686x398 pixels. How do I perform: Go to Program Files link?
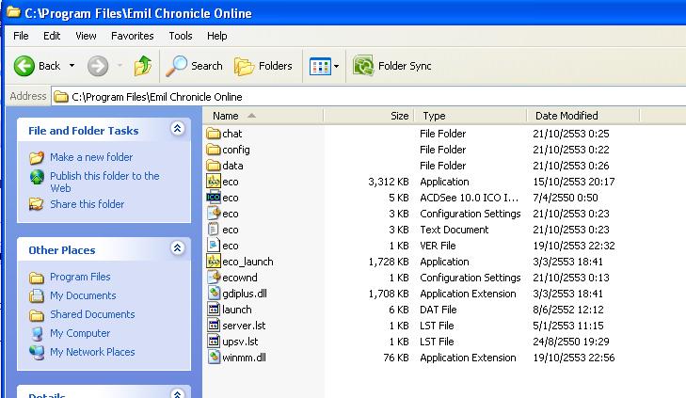80,277
